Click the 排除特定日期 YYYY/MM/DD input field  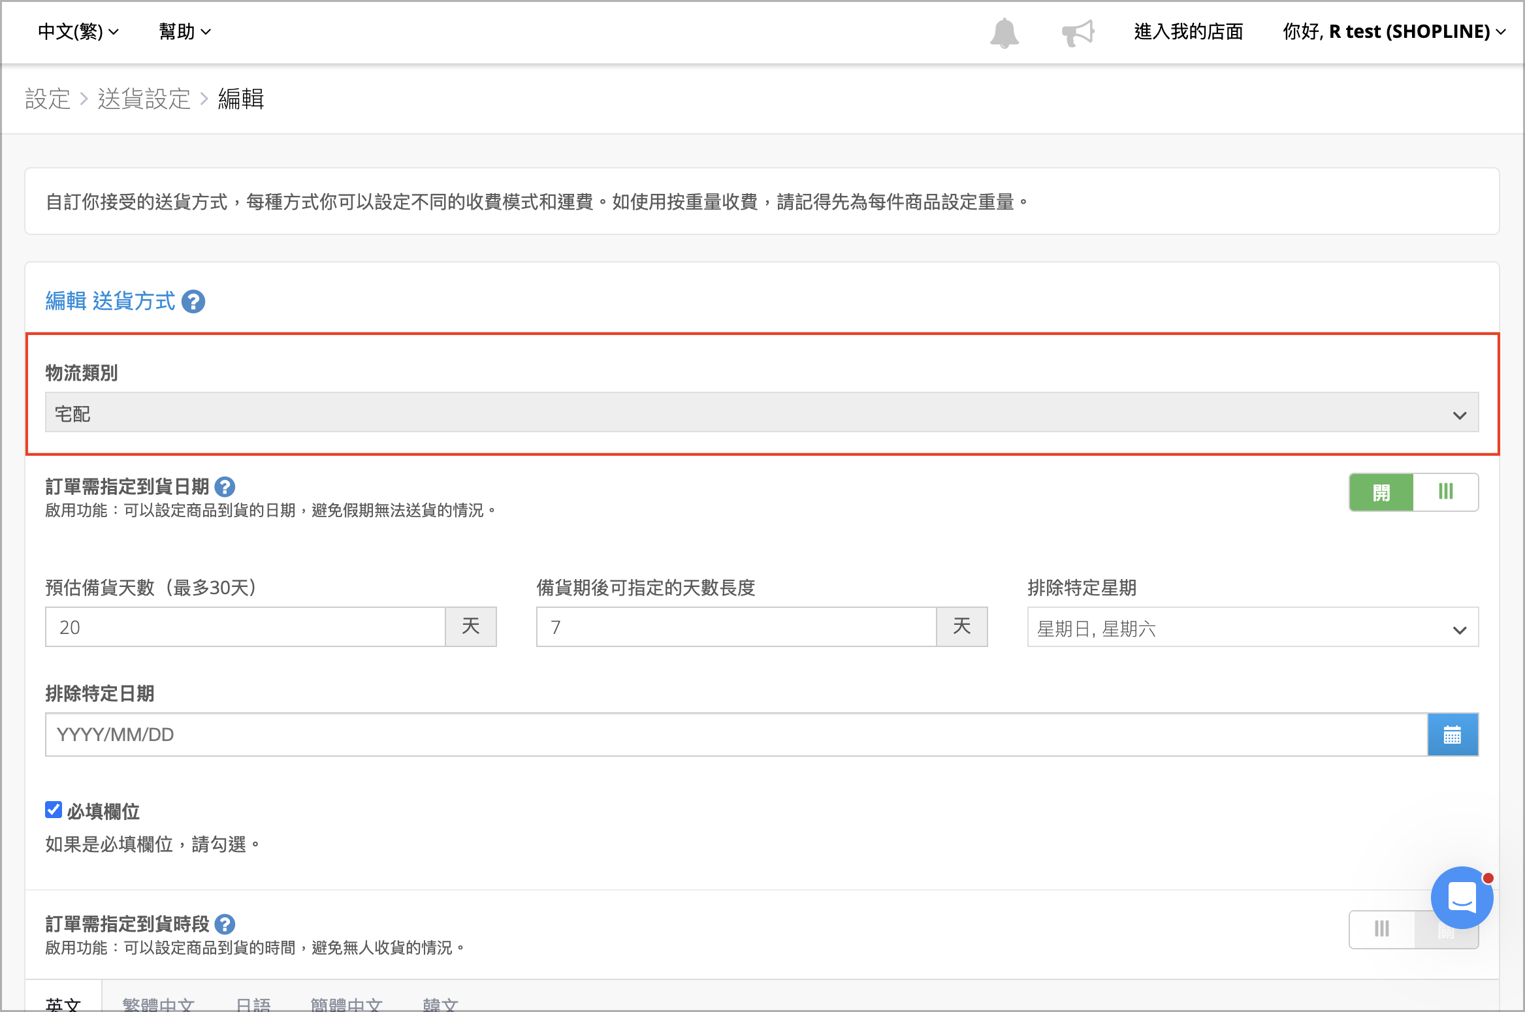tap(737, 735)
